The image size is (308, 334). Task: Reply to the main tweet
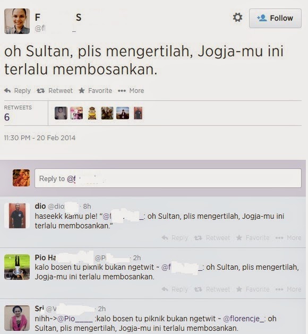18,91
